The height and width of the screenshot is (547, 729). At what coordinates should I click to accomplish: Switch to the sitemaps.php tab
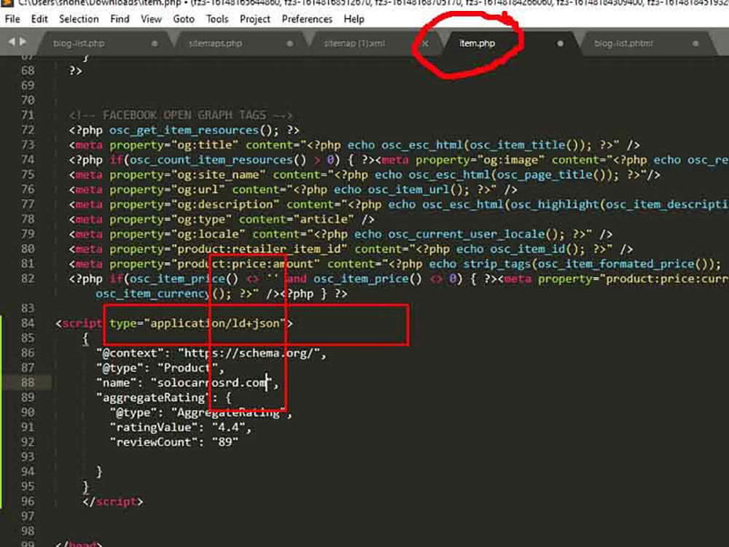[x=215, y=43]
